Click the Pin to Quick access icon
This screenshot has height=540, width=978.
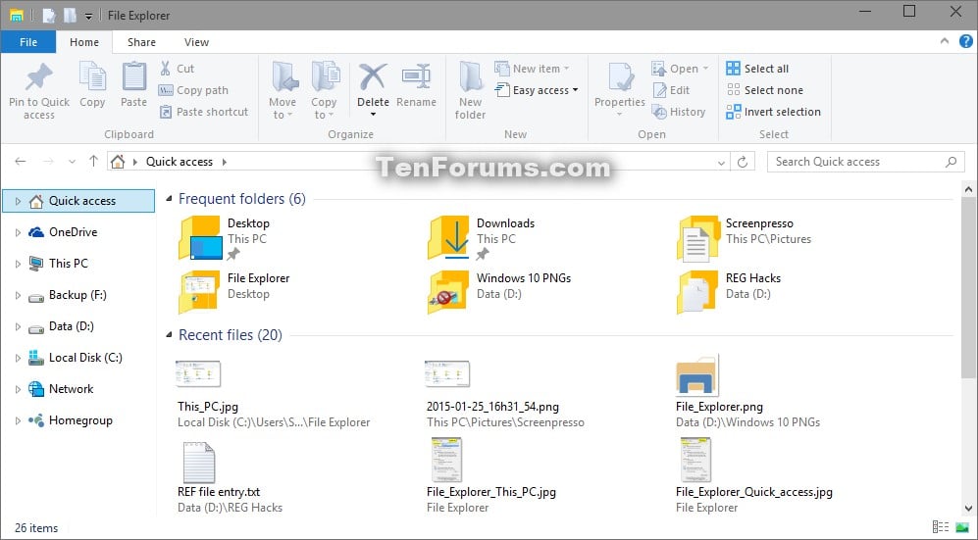point(38,77)
